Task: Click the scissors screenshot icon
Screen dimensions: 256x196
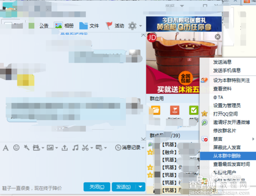Action: click(x=85, y=147)
